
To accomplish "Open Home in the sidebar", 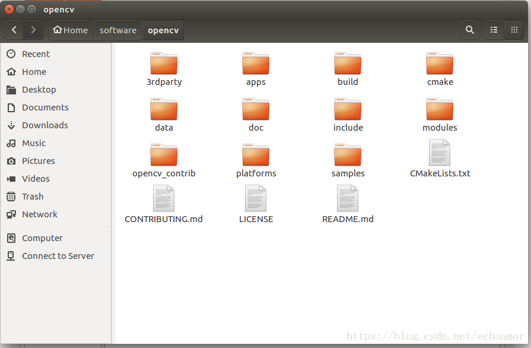I will click(x=56, y=72).
